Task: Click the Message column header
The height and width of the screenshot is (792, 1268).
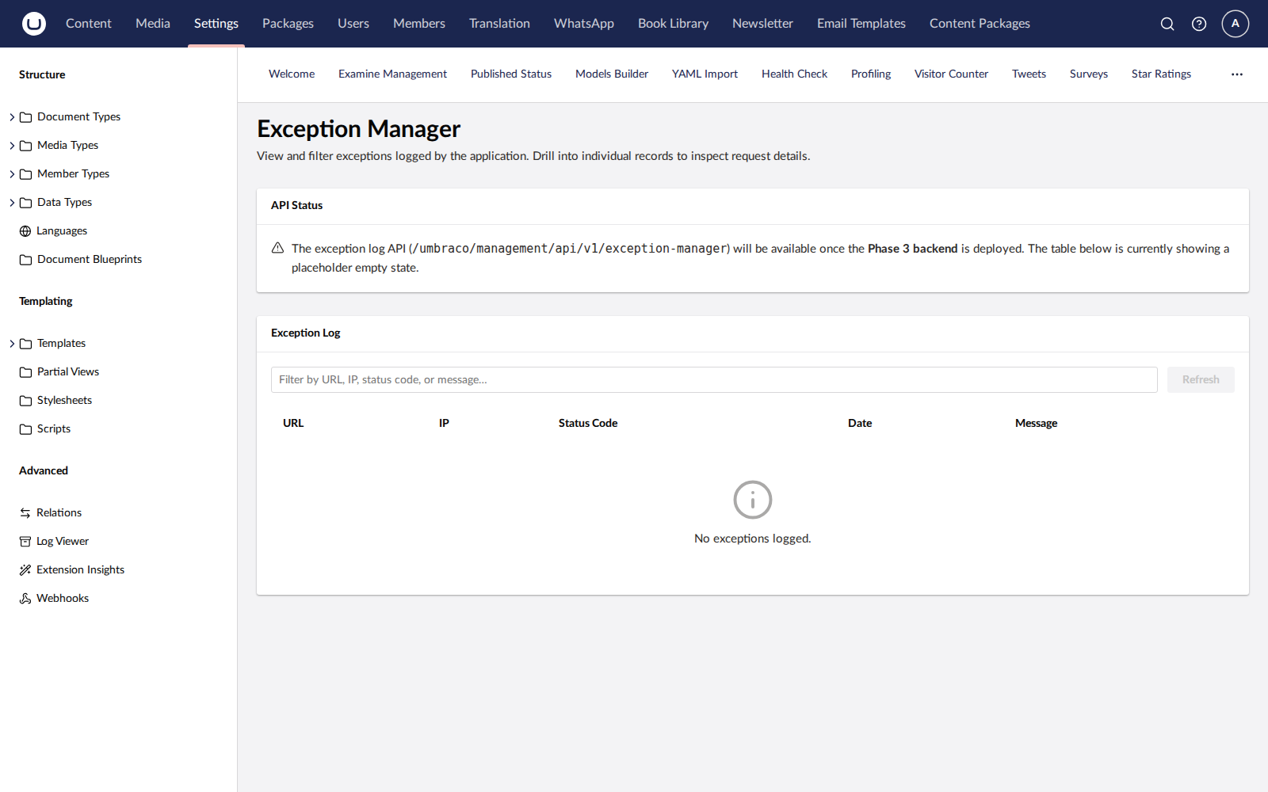Action: click(1036, 424)
